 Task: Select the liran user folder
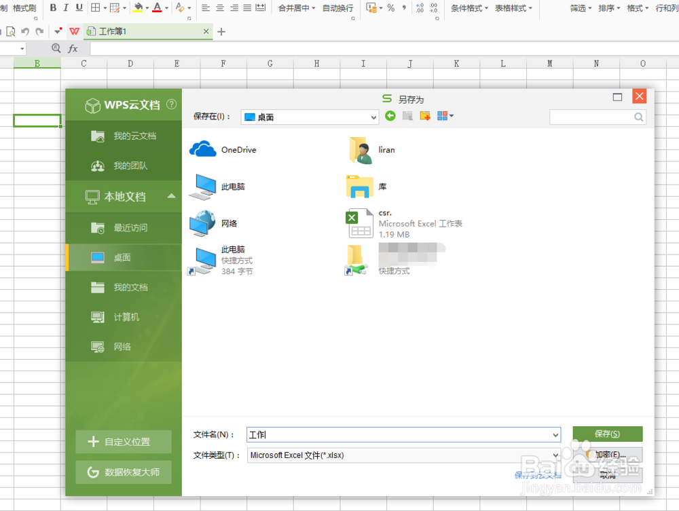point(372,150)
